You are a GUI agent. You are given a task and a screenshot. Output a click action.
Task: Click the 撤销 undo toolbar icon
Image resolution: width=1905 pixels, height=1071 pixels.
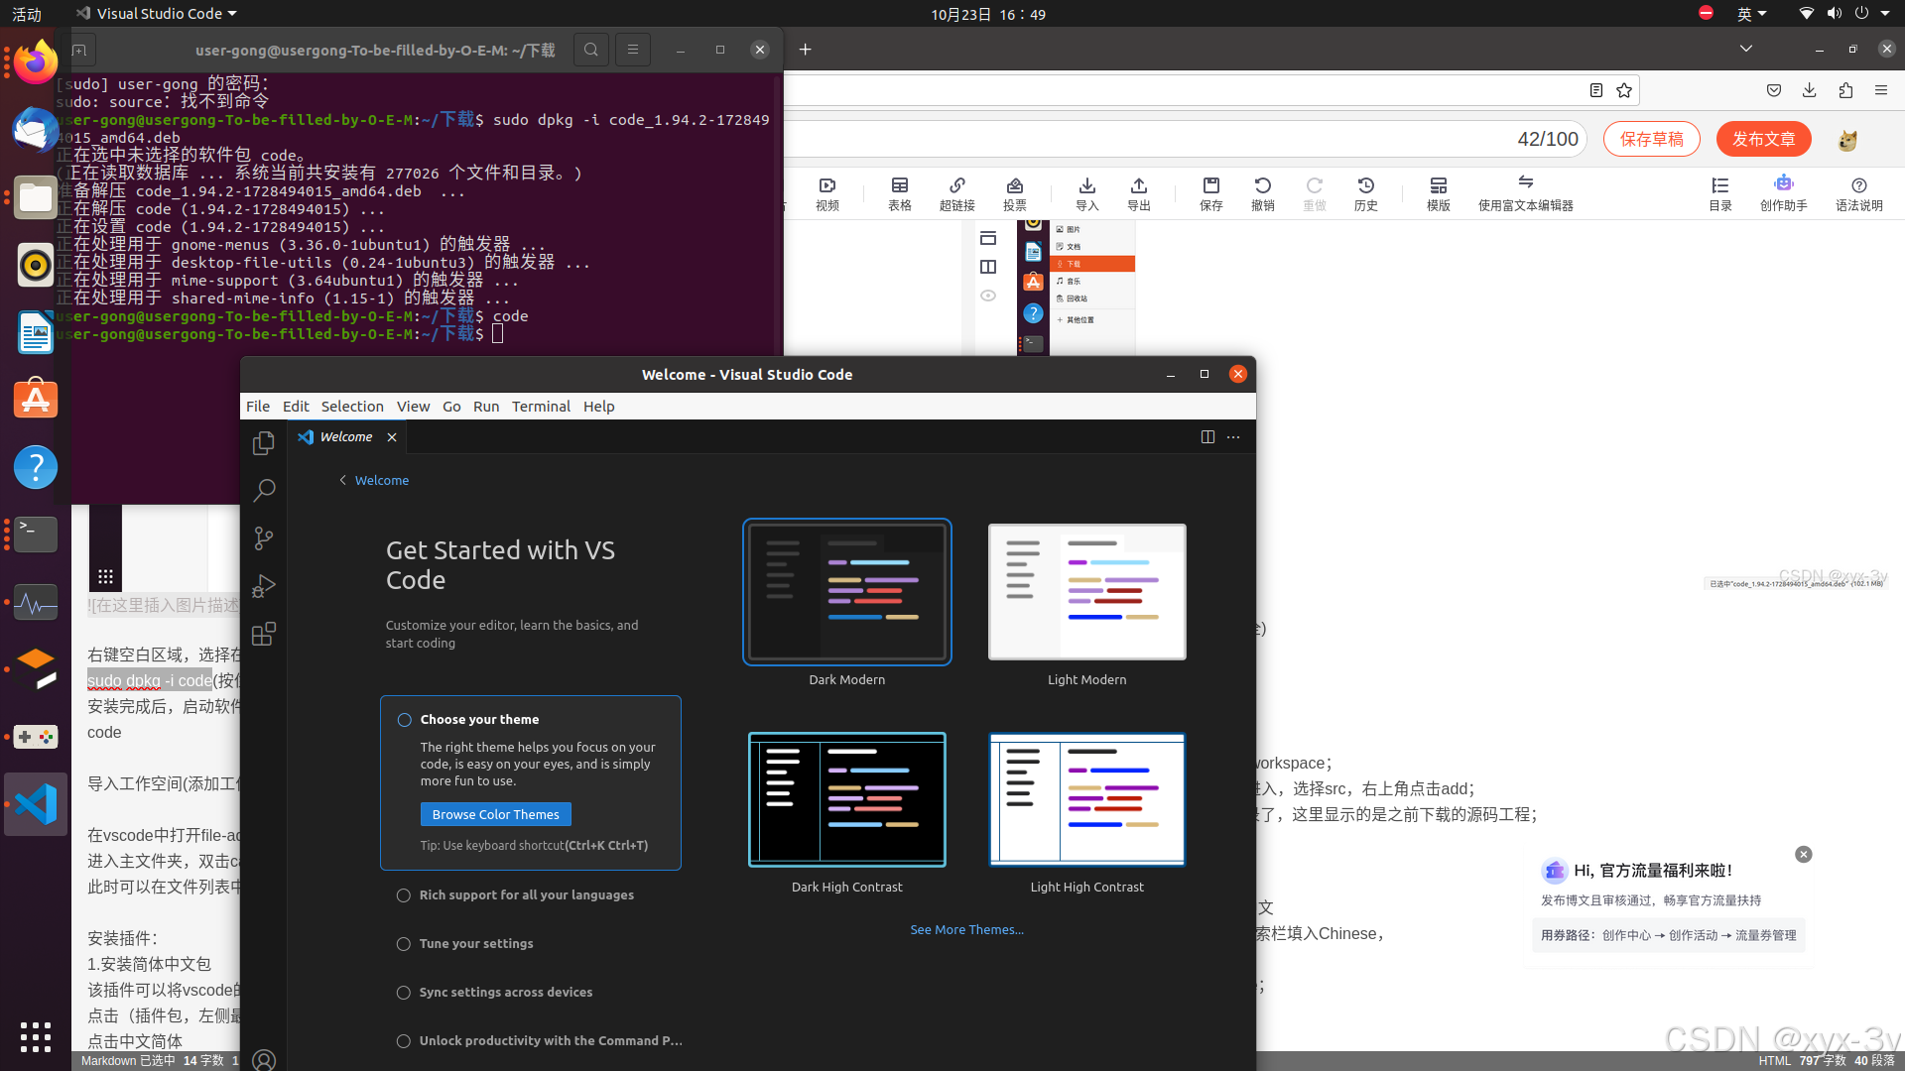click(x=1263, y=193)
